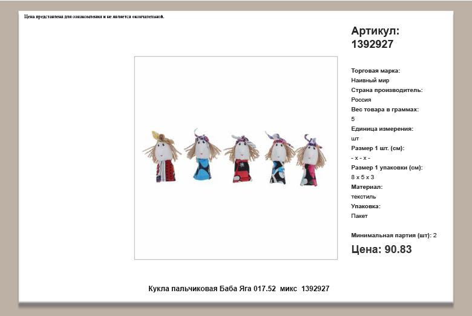Image resolution: width=472 pixels, height=316 pixels.
Task: Select the 'Артикул: 1392927' heading
Action: 375,38
